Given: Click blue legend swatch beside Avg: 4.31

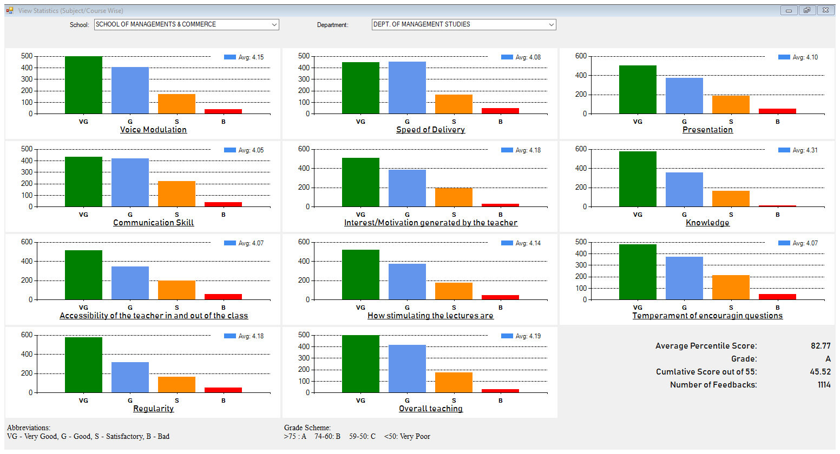Looking at the screenshot, I should 784,150.
